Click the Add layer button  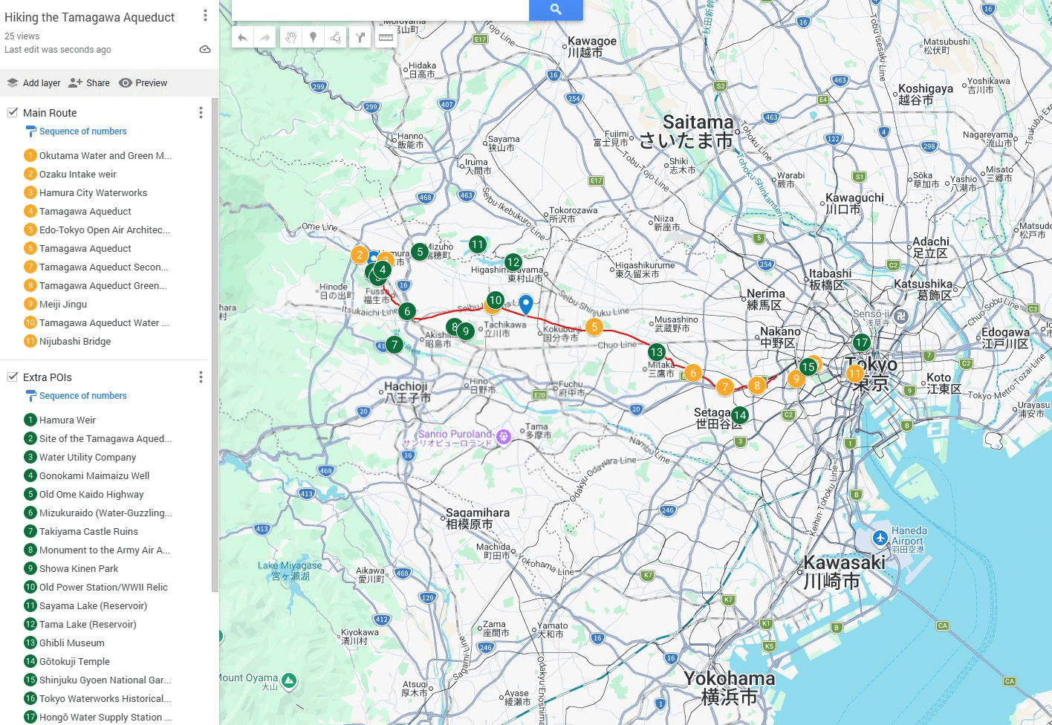pyautogui.click(x=33, y=83)
